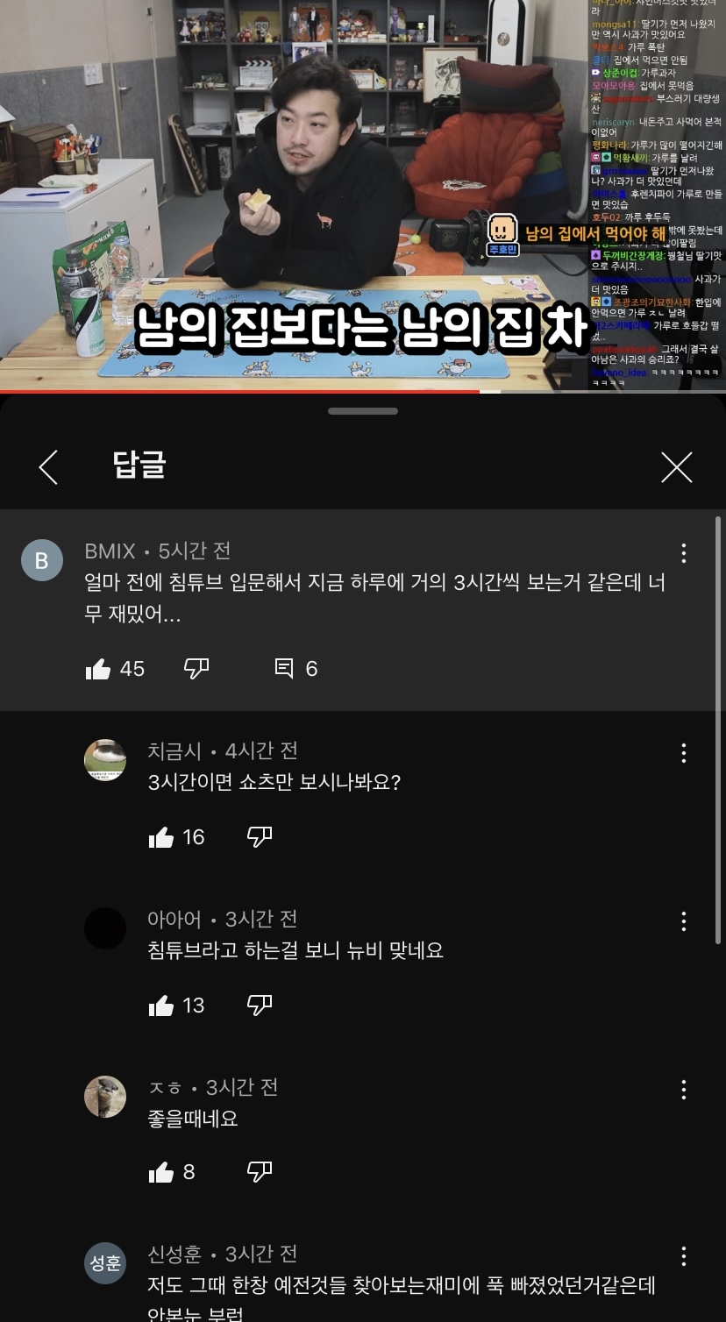Dislike 치금시's reply

(260, 837)
